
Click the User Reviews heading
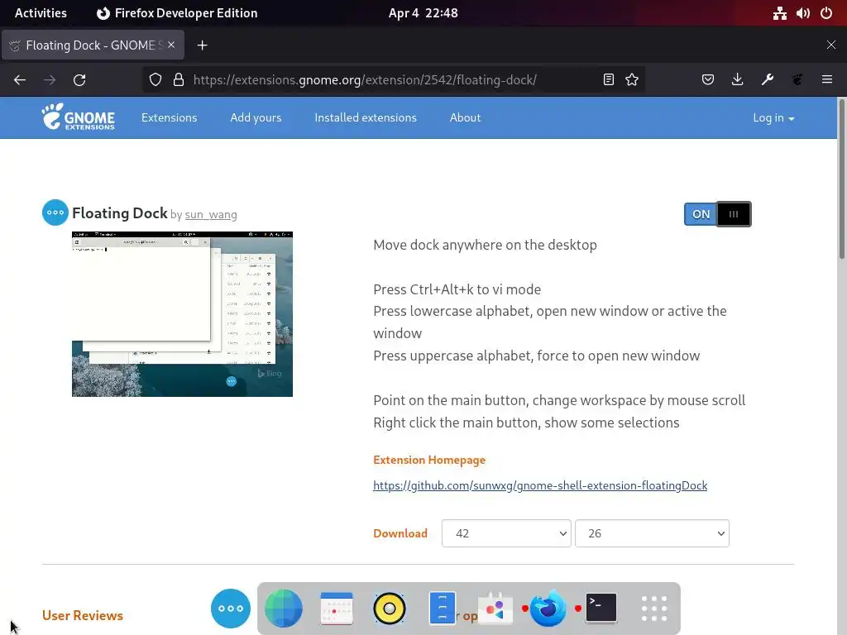(x=83, y=615)
